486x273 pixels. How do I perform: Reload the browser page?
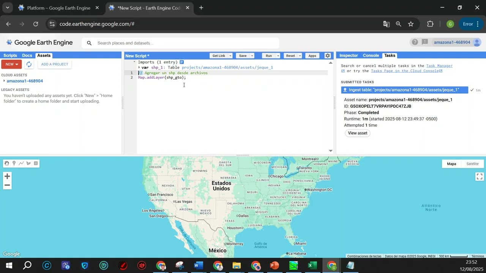(35, 24)
